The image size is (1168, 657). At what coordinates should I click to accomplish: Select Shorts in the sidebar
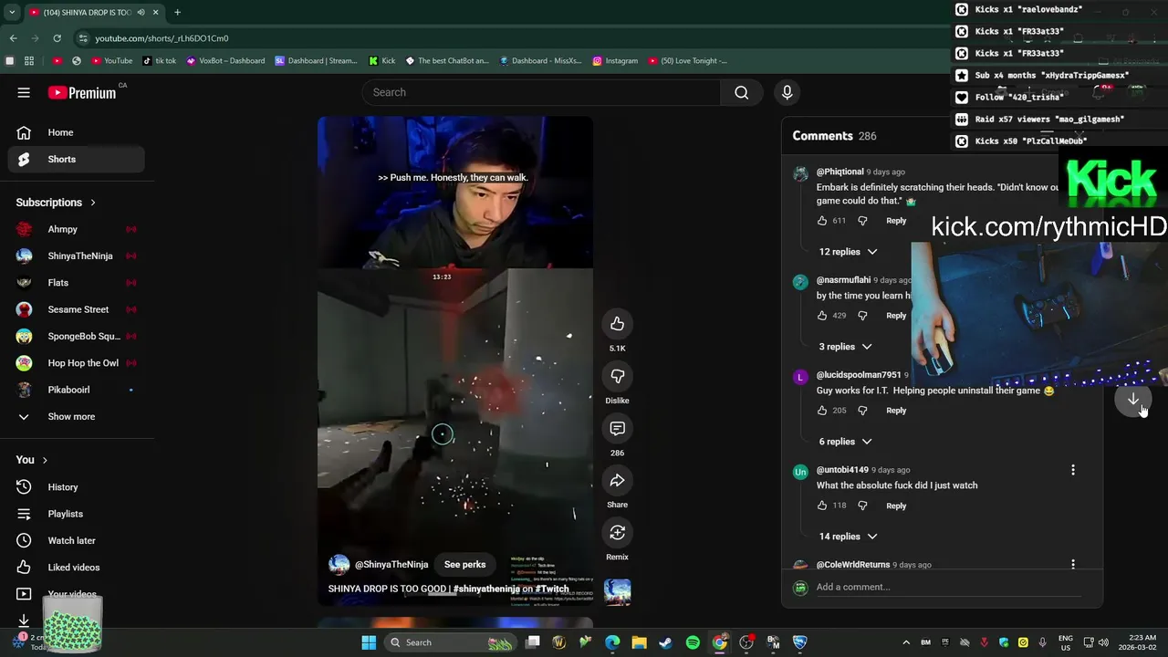coord(77,159)
